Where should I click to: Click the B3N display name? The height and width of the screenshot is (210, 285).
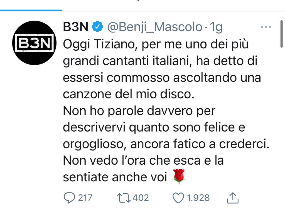click(76, 27)
